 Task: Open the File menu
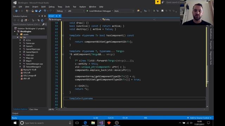click(14, 7)
